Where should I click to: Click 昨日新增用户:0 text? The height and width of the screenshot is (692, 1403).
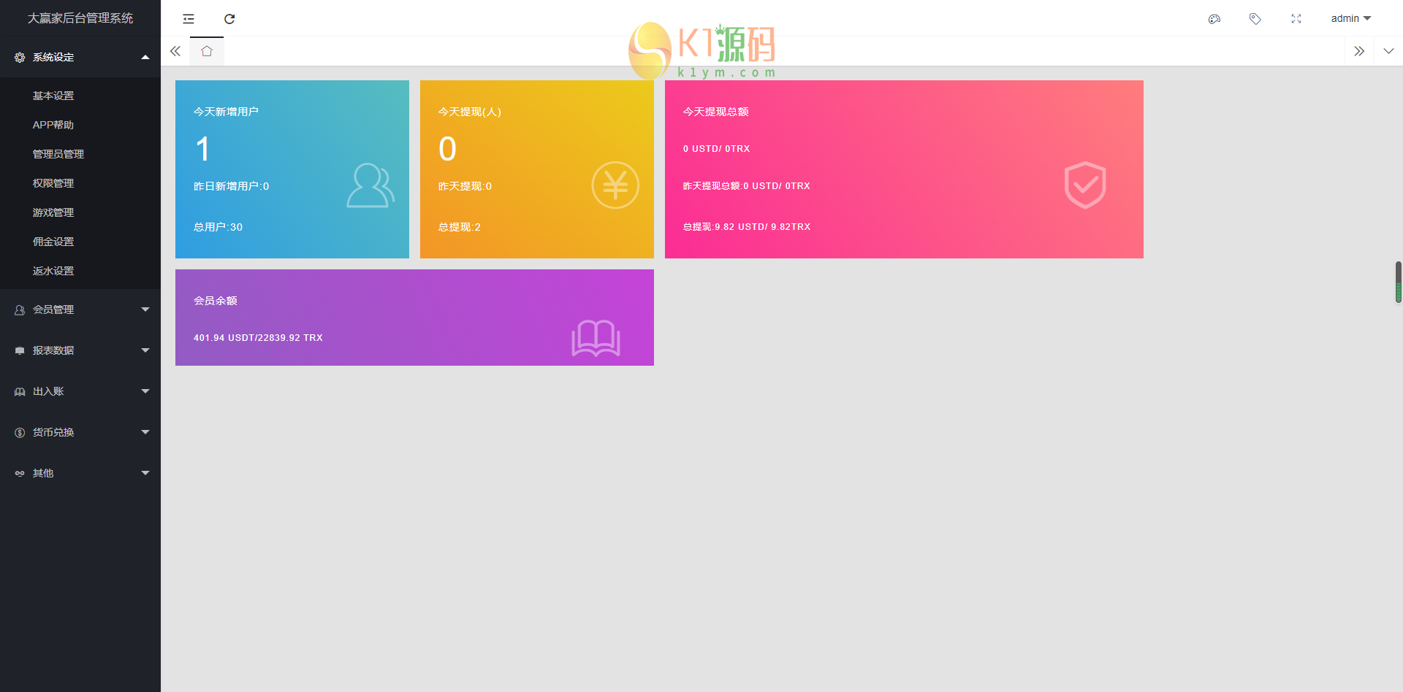pos(231,186)
